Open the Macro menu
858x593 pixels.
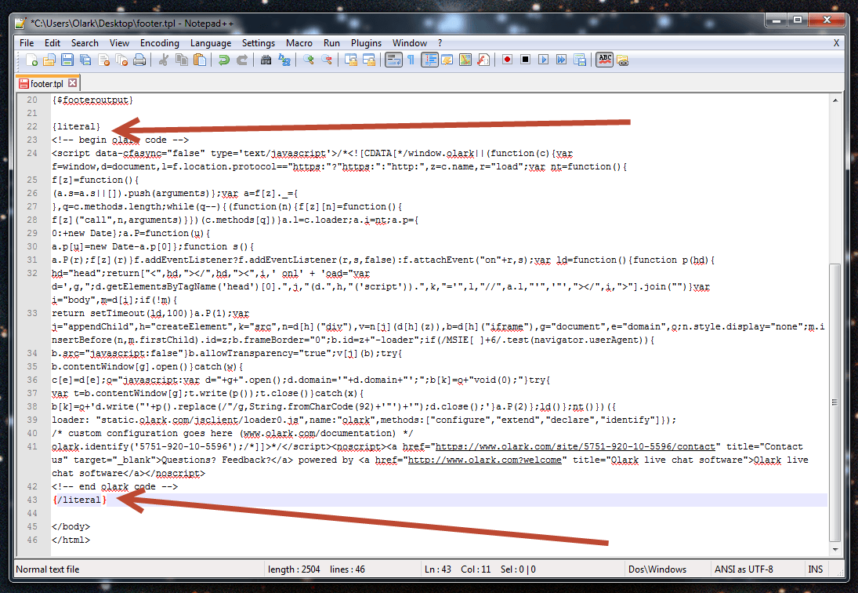tap(299, 43)
